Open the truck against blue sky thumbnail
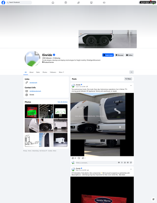 point(46,140)
